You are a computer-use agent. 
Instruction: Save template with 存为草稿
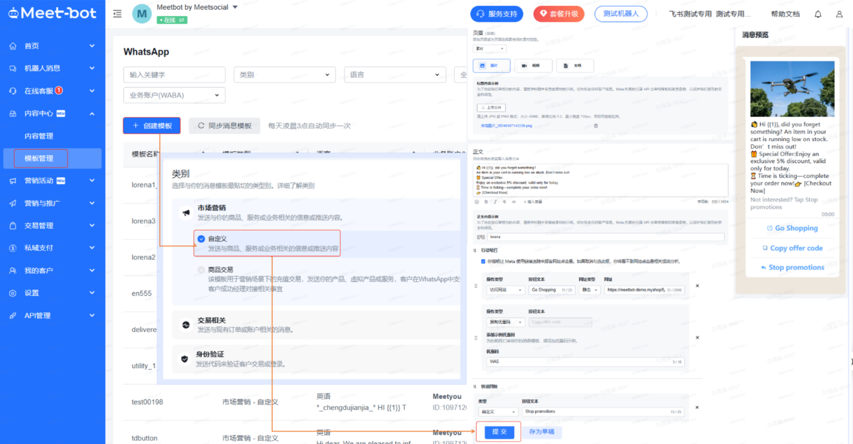tap(542, 432)
